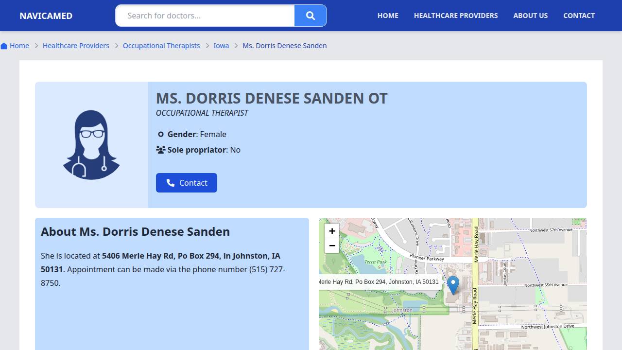Click the magnifying glass search icon
This screenshot has height=350, width=622.
(x=311, y=16)
